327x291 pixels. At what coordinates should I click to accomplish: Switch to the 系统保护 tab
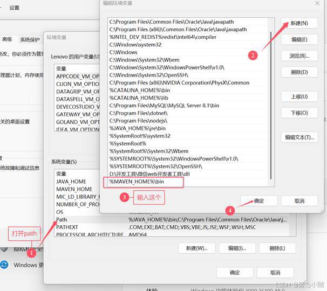pos(30,39)
